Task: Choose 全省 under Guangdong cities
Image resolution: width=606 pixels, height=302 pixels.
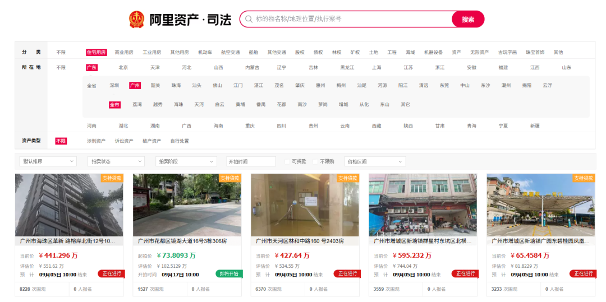Action: tap(91, 86)
